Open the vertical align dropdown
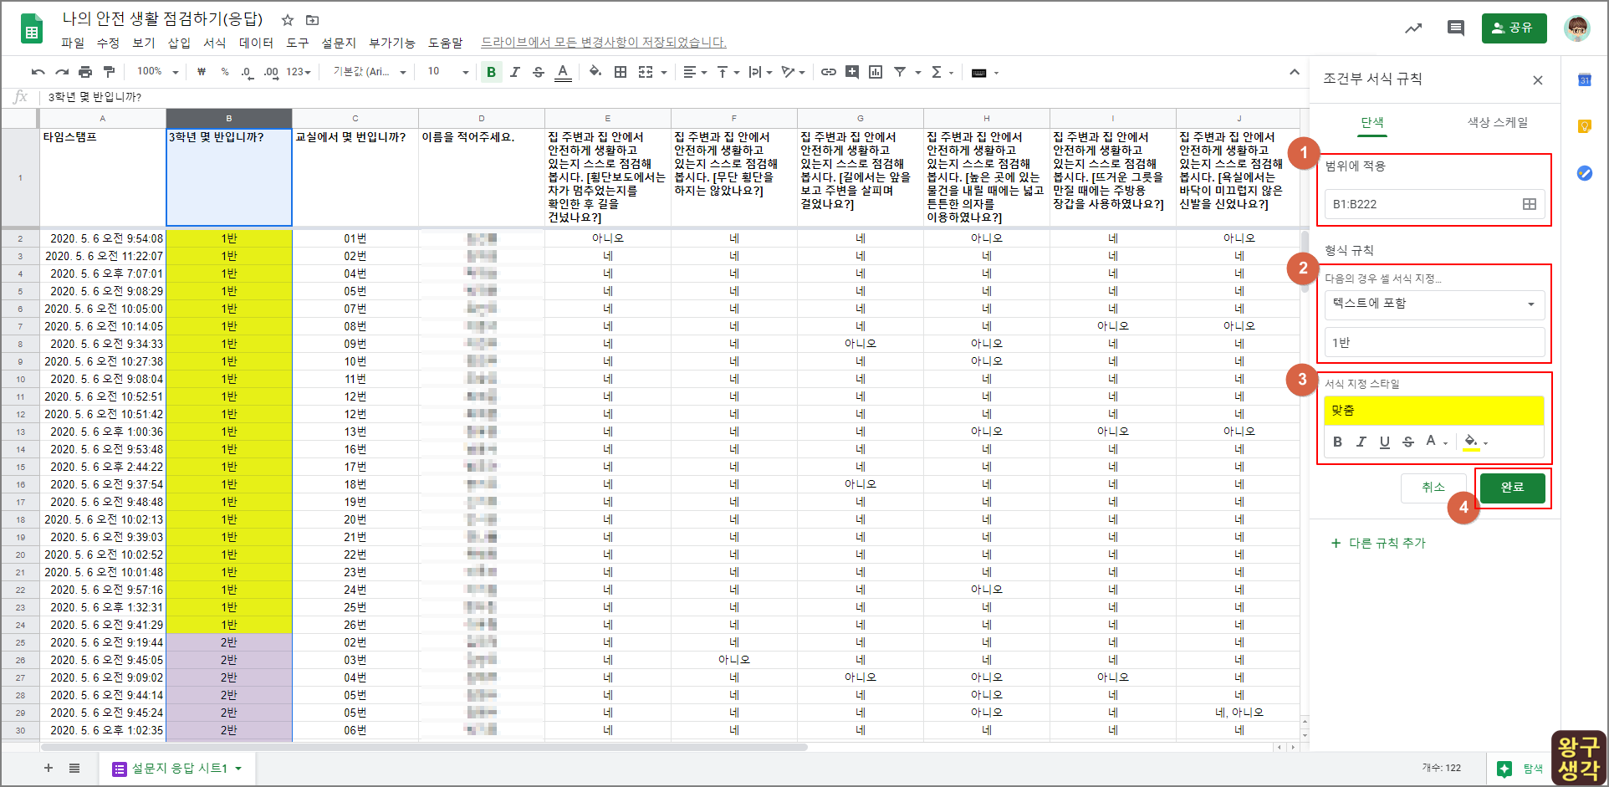Viewport: 1609px width, 787px height. (728, 72)
